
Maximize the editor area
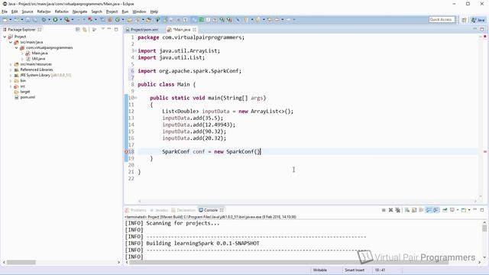[482, 29]
